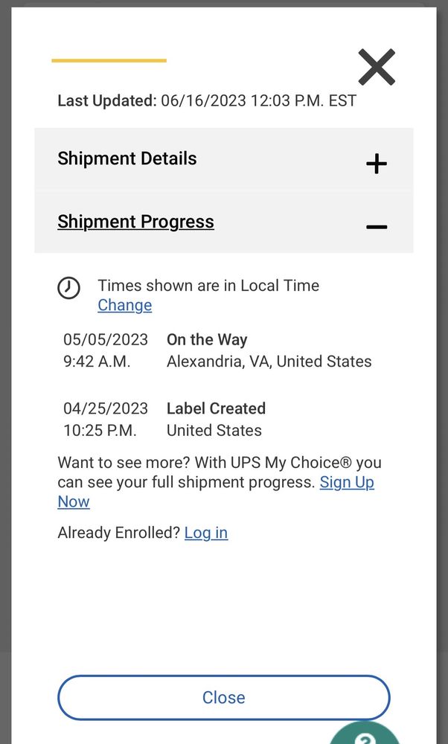
Task: Click the Alexandria, VA, United States location
Action: click(x=269, y=362)
